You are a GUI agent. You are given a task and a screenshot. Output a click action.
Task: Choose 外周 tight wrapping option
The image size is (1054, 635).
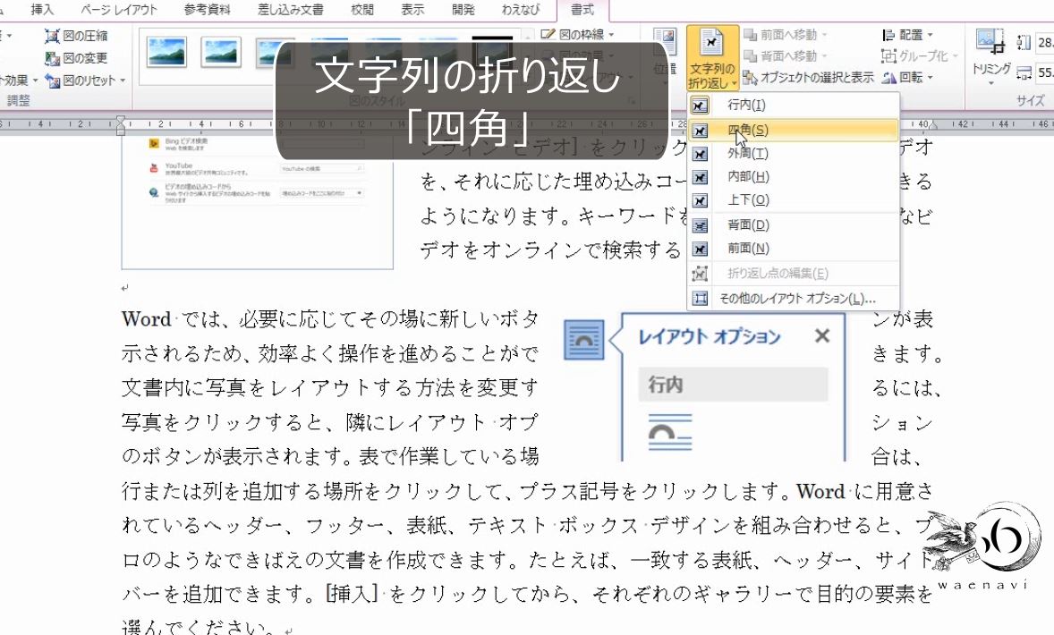(794, 153)
